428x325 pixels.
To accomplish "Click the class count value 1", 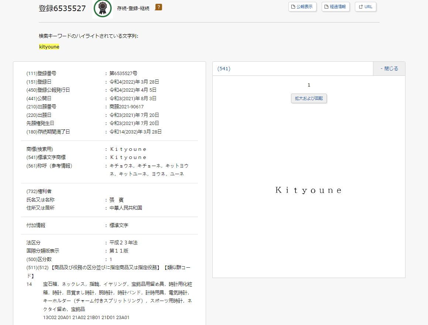I will (111, 260).
